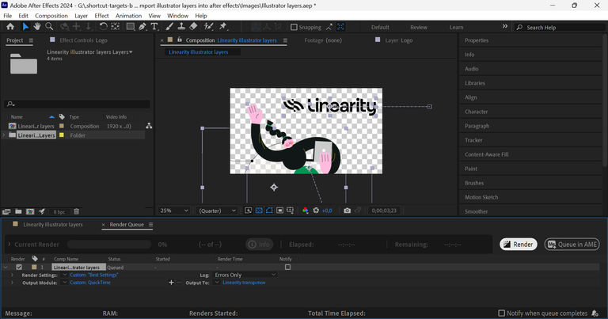This screenshot has width=608, height=319.
Task: Enable the Snapping checkbox
Action: [294, 27]
